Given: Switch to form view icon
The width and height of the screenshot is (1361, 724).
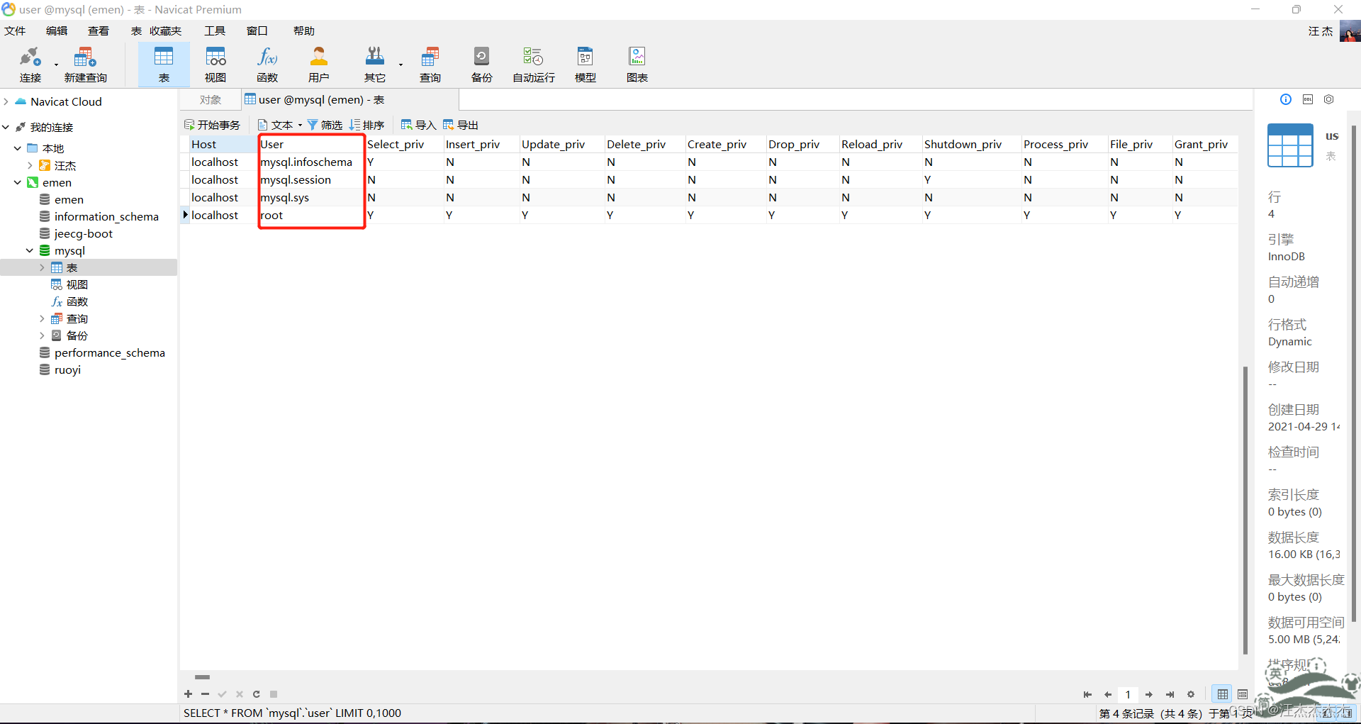Looking at the screenshot, I should (x=1243, y=695).
